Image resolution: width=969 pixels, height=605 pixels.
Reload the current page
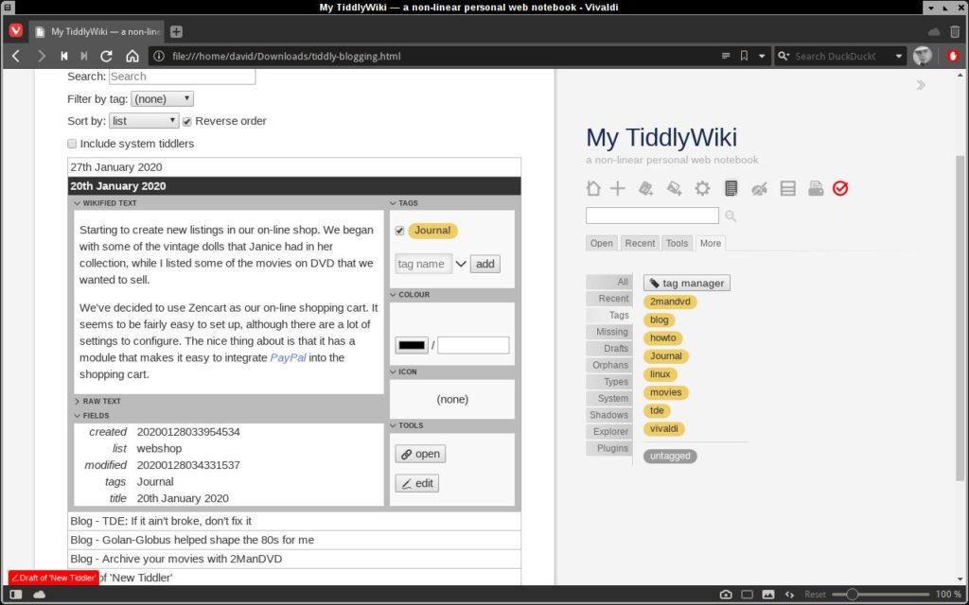point(106,56)
